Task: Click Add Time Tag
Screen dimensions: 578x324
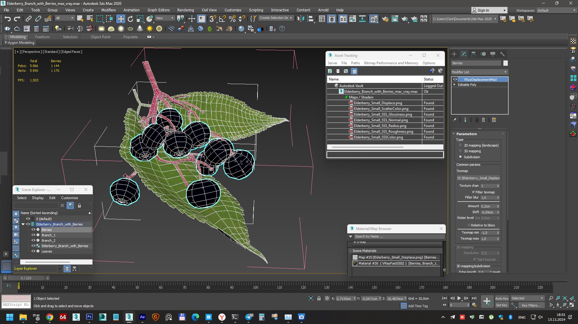Action: pyautogui.click(x=418, y=306)
